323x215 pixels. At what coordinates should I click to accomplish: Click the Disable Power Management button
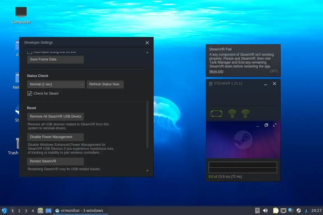point(56,137)
